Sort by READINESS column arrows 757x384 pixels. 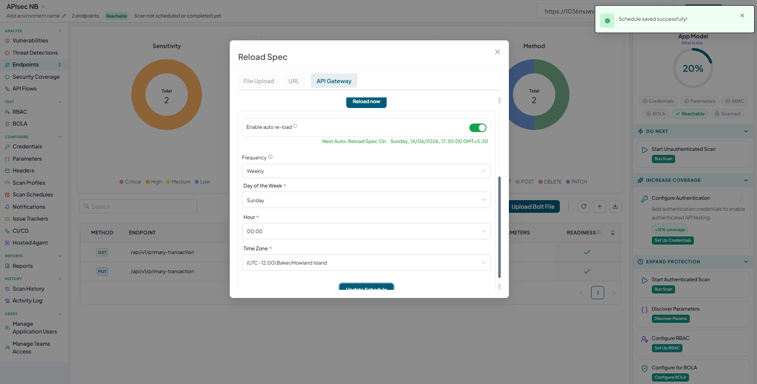pyautogui.click(x=613, y=233)
